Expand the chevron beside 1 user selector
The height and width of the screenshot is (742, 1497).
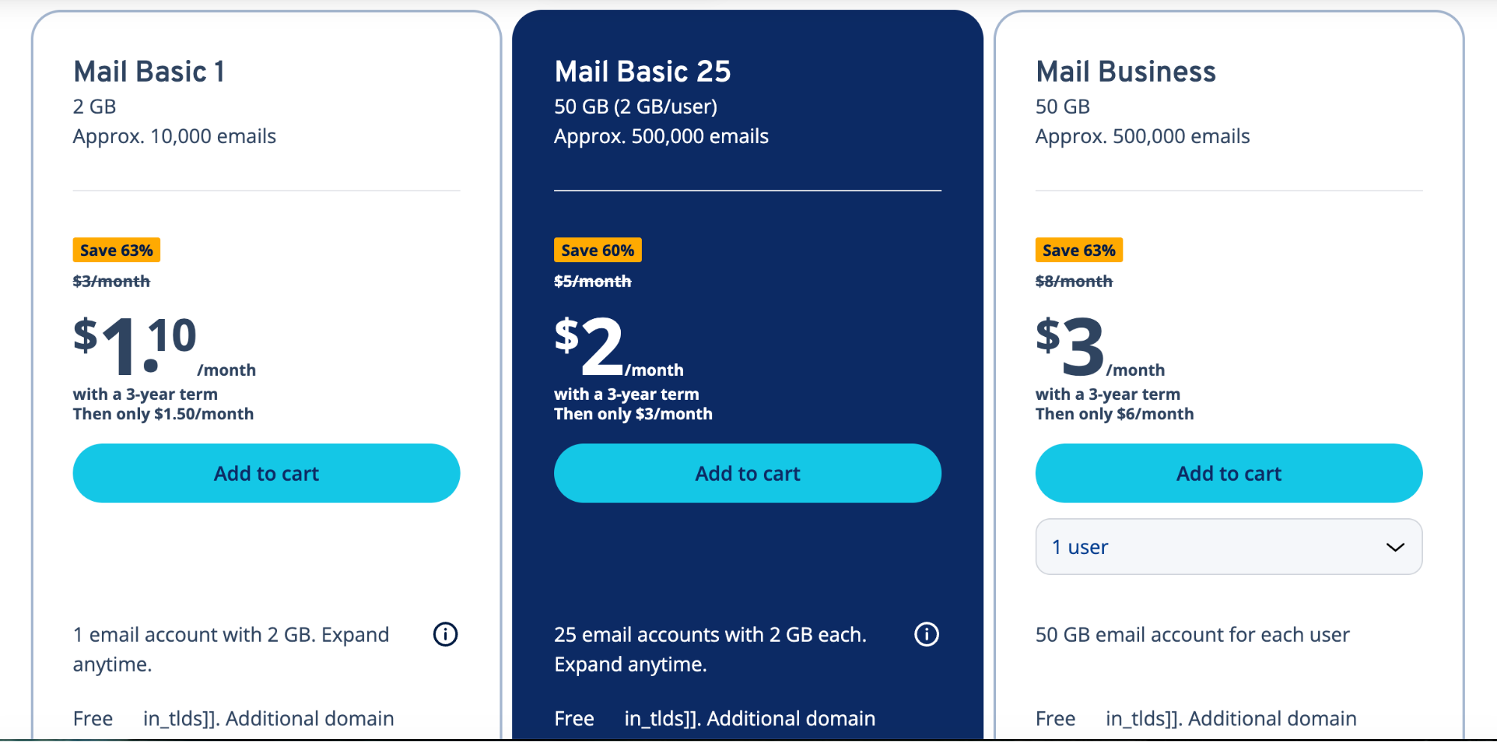(x=1395, y=547)
